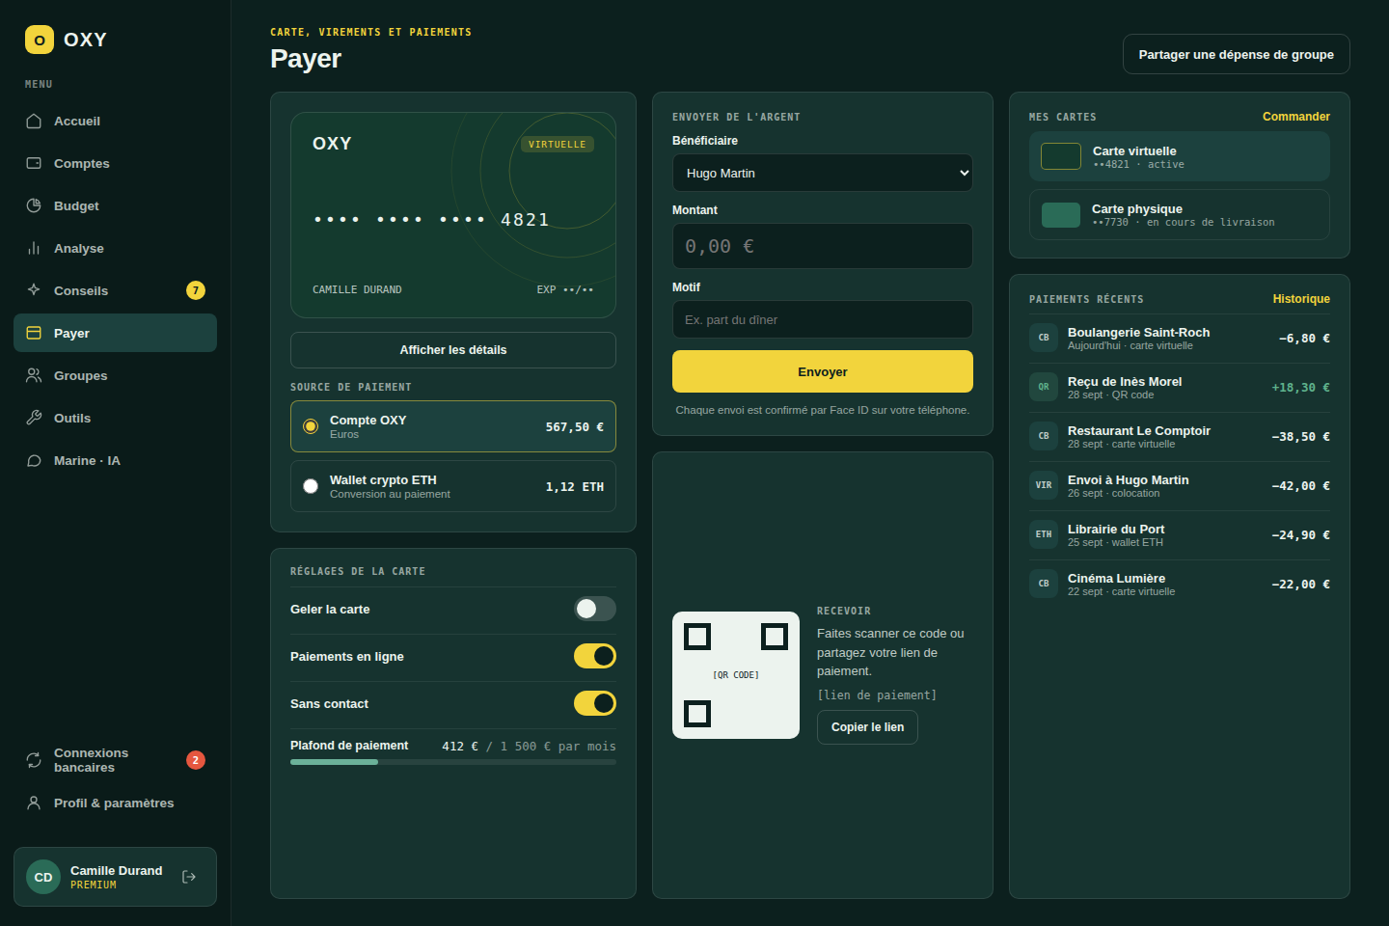Click the logout icon beside Camille Durand

pyautogui.click(x=189, y=877)
